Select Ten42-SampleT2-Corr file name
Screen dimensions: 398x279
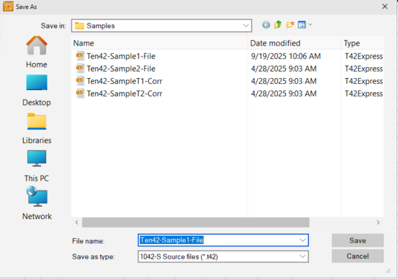pos(124,94)
